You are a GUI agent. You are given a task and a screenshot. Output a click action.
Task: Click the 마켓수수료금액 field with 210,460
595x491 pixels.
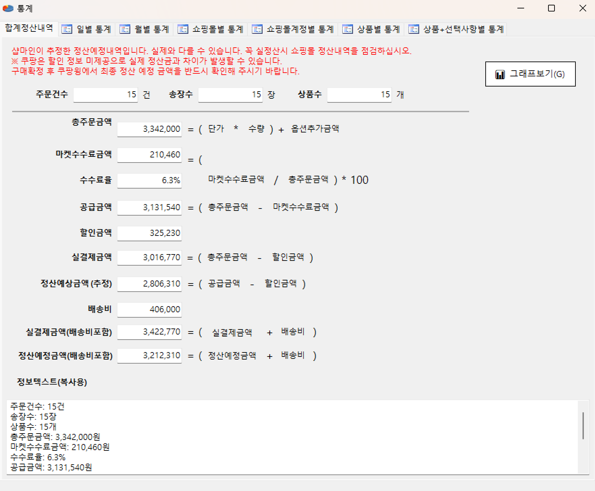149,155
